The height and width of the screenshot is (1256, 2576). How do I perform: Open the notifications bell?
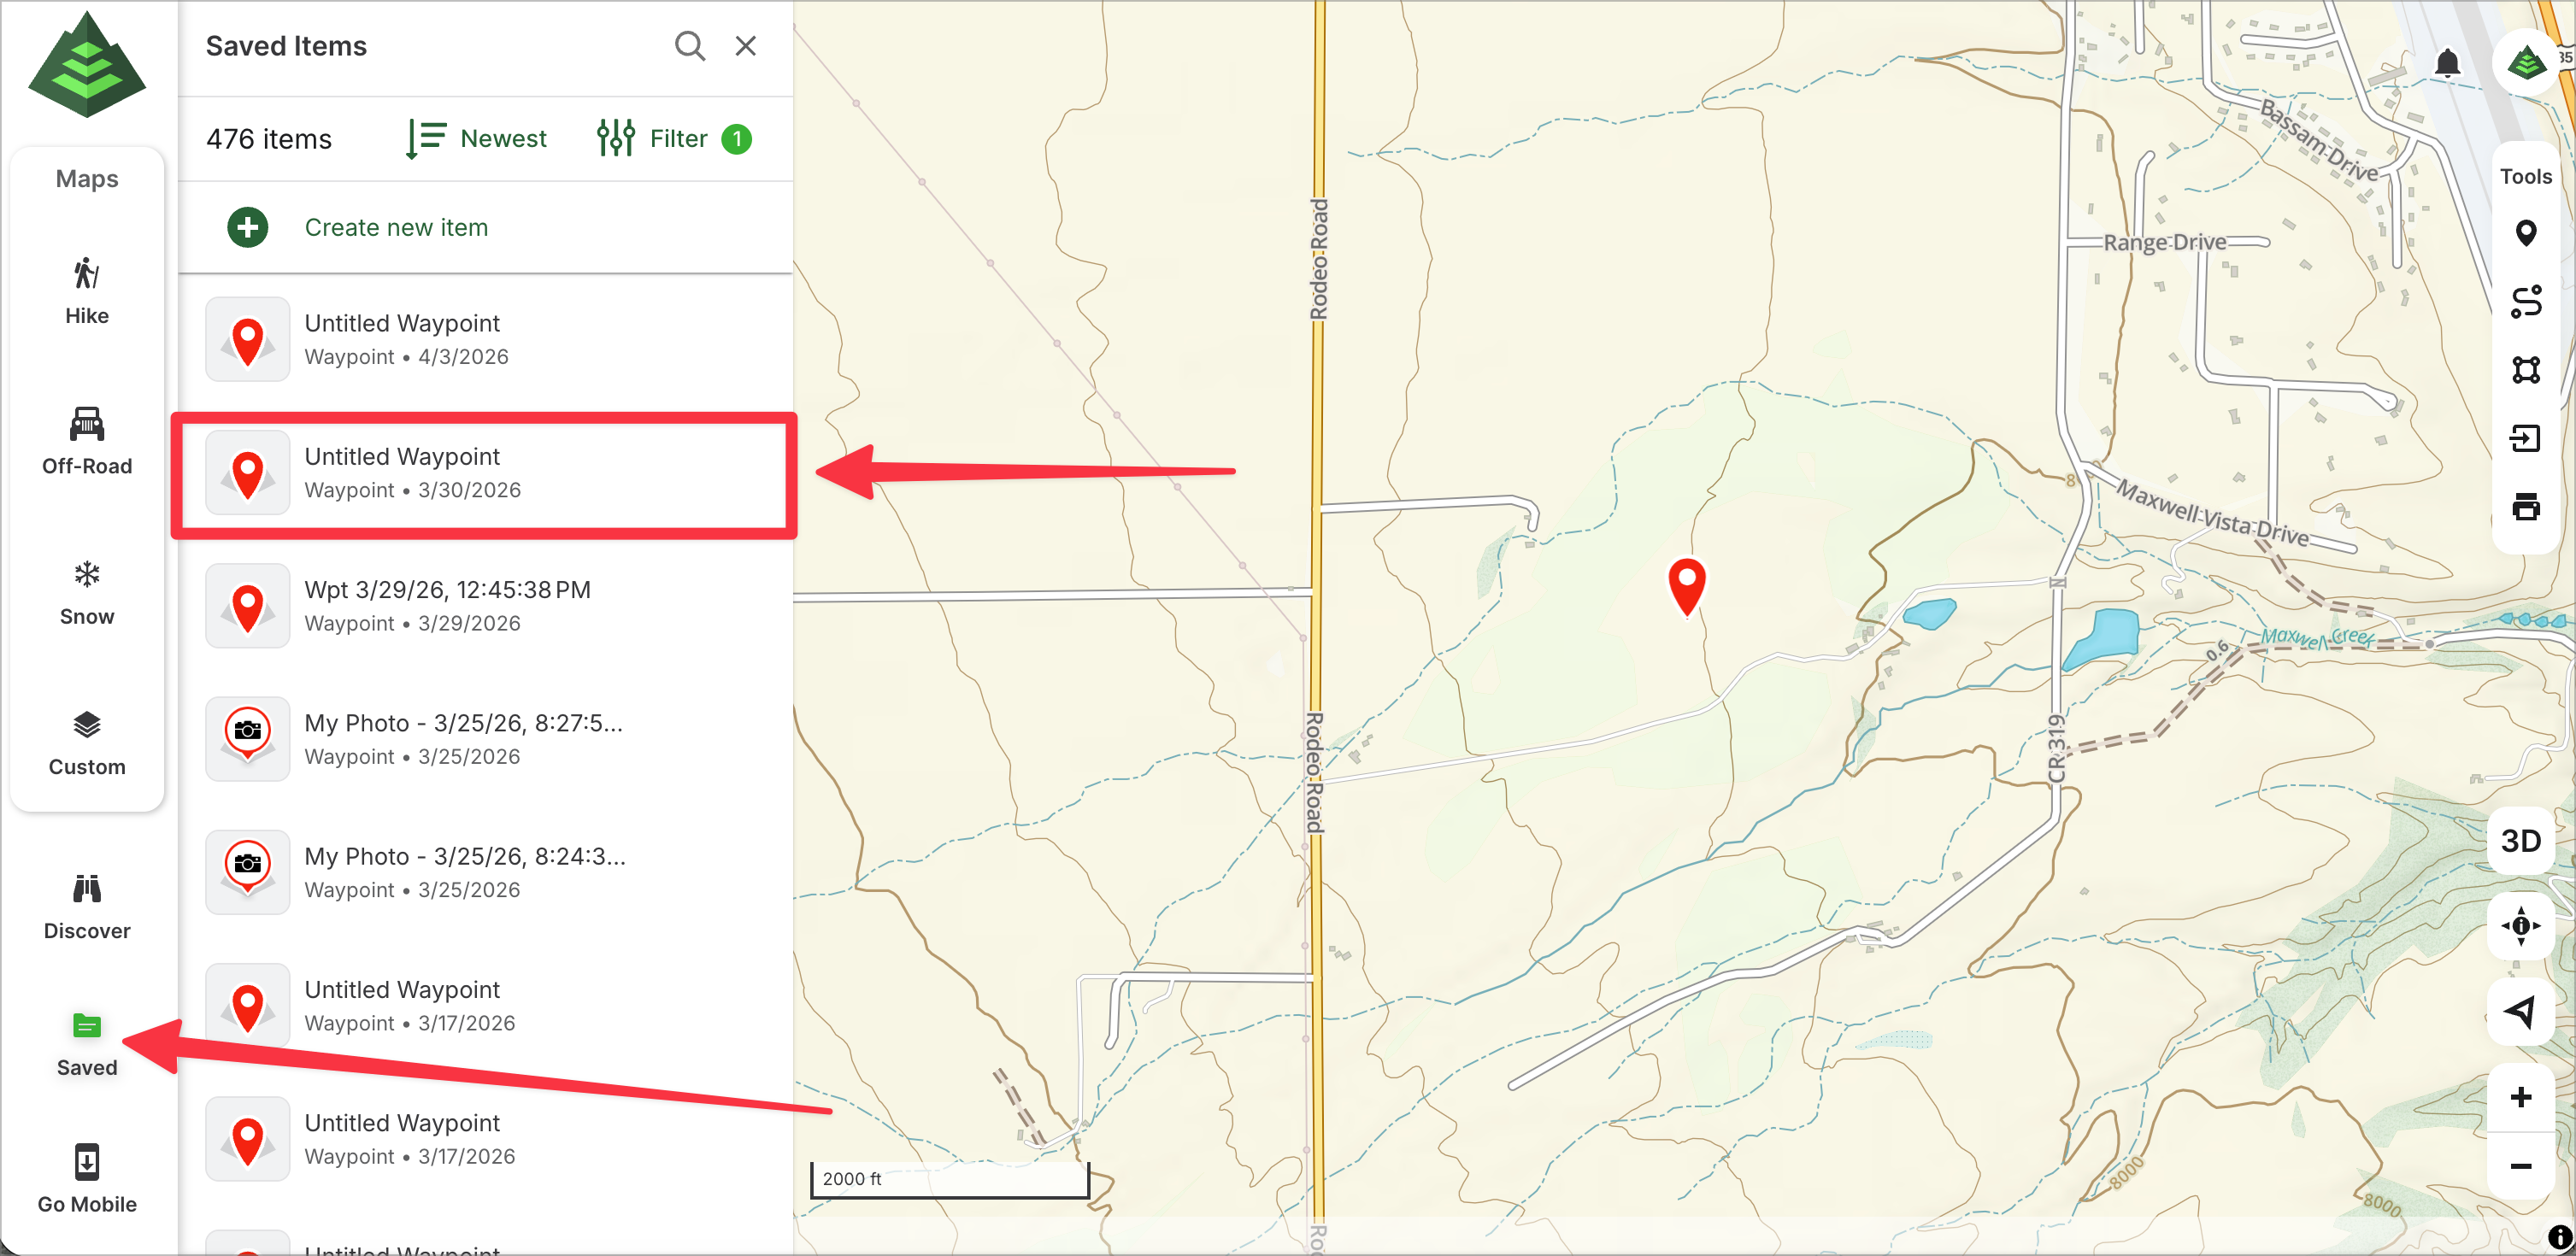[2446, 64]
